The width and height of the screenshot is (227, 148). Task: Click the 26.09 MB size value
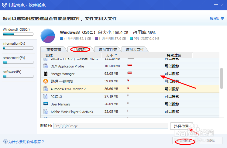(x=111, y=104)
